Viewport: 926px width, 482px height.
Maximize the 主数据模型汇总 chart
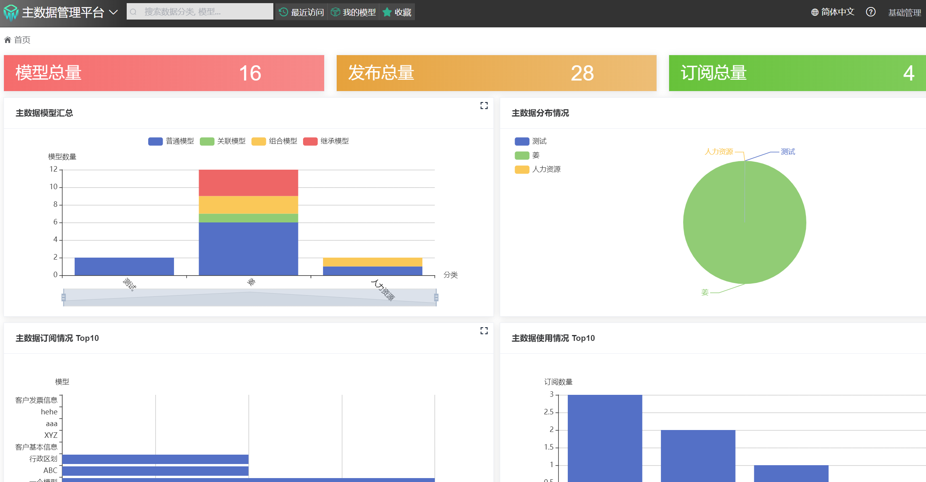click(484, 106)
